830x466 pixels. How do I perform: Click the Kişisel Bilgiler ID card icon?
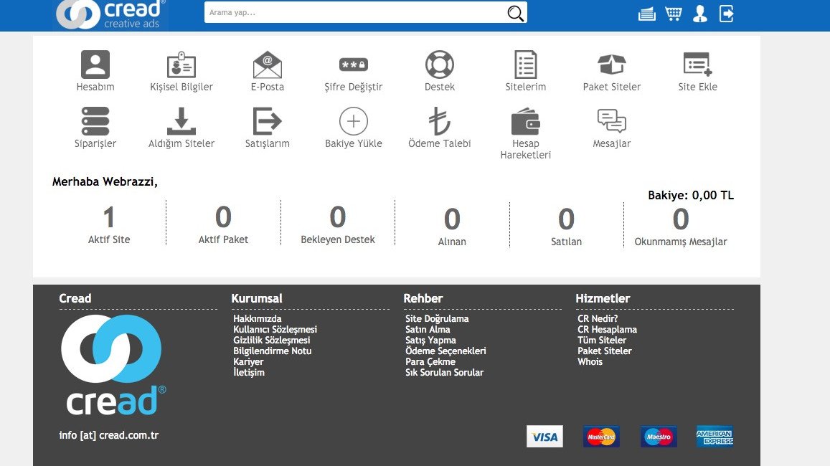click(181, 65)
